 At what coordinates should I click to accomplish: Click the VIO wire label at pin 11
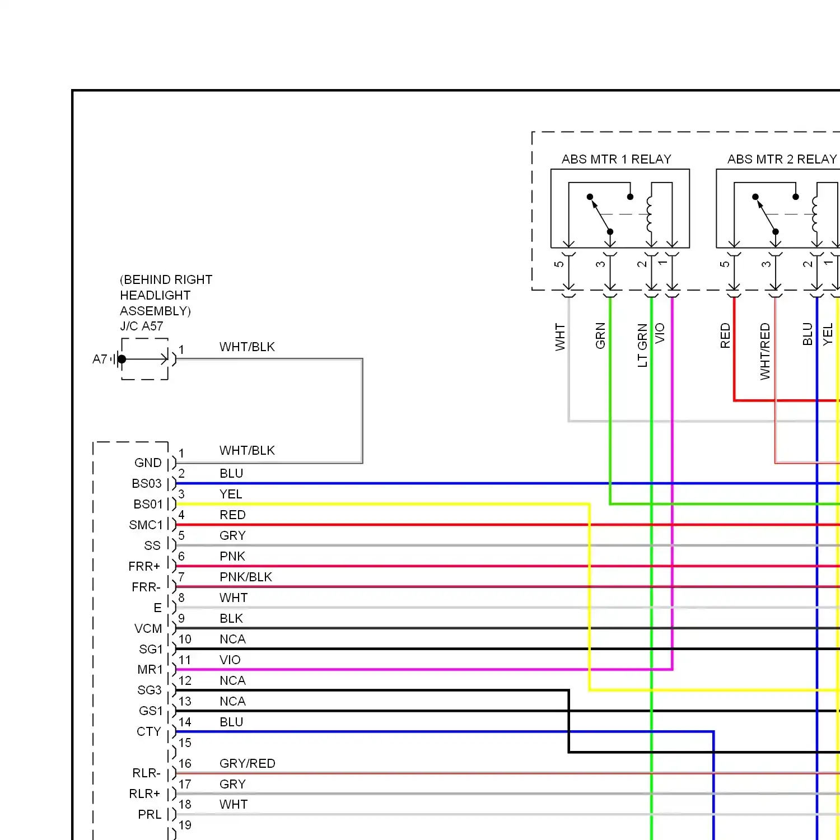230,660
